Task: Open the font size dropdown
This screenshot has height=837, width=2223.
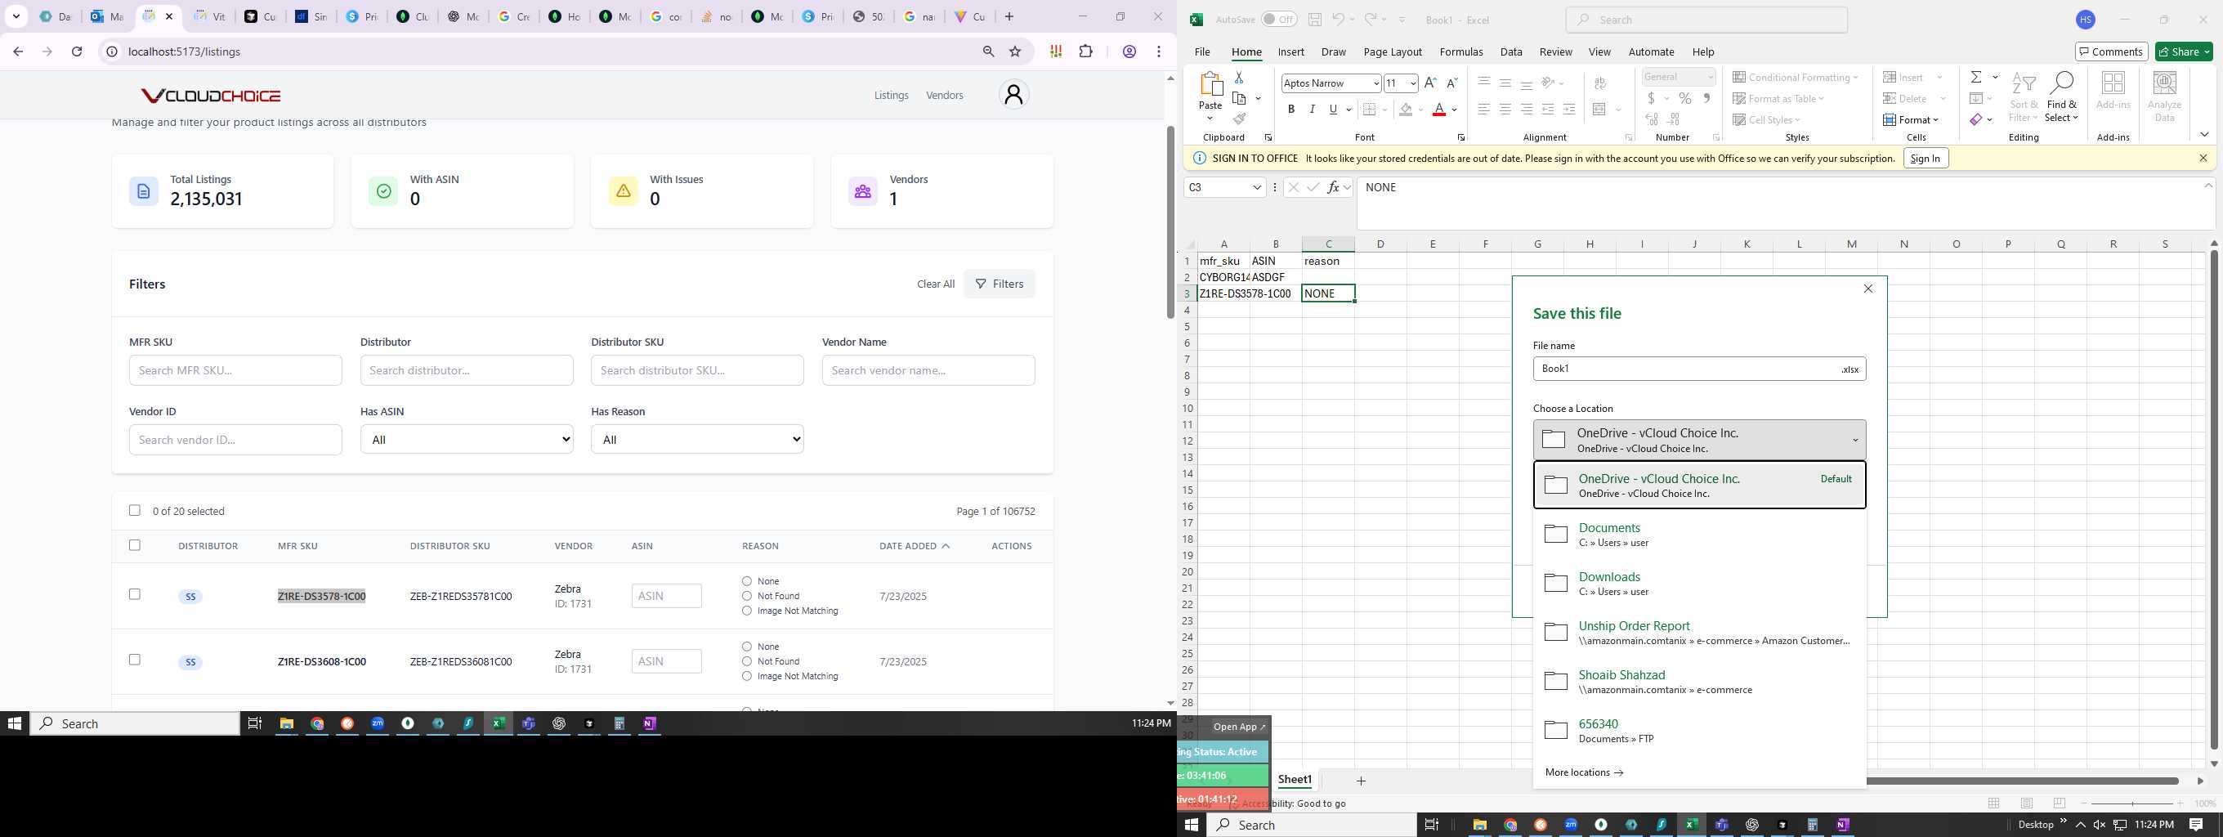Action: click(x=1413, y=83)
